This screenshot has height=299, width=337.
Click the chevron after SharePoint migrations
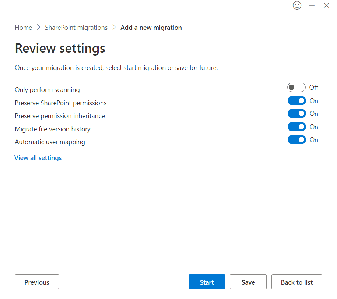pos(114,28)
